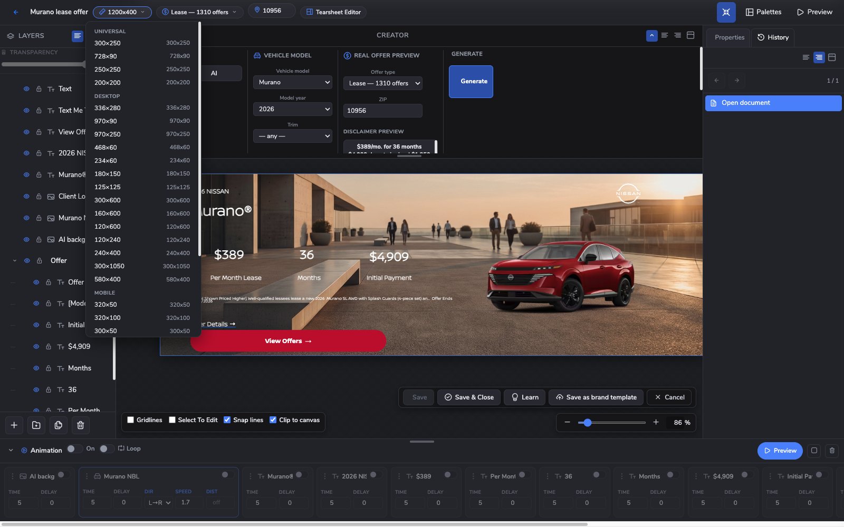
Task: Click the blue collapse canvas icon
Action: pos(726,12)
